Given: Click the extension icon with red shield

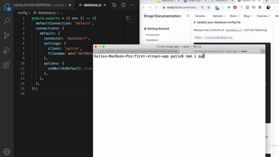Looking at the screenshot, I should click(x=260, y=7).
